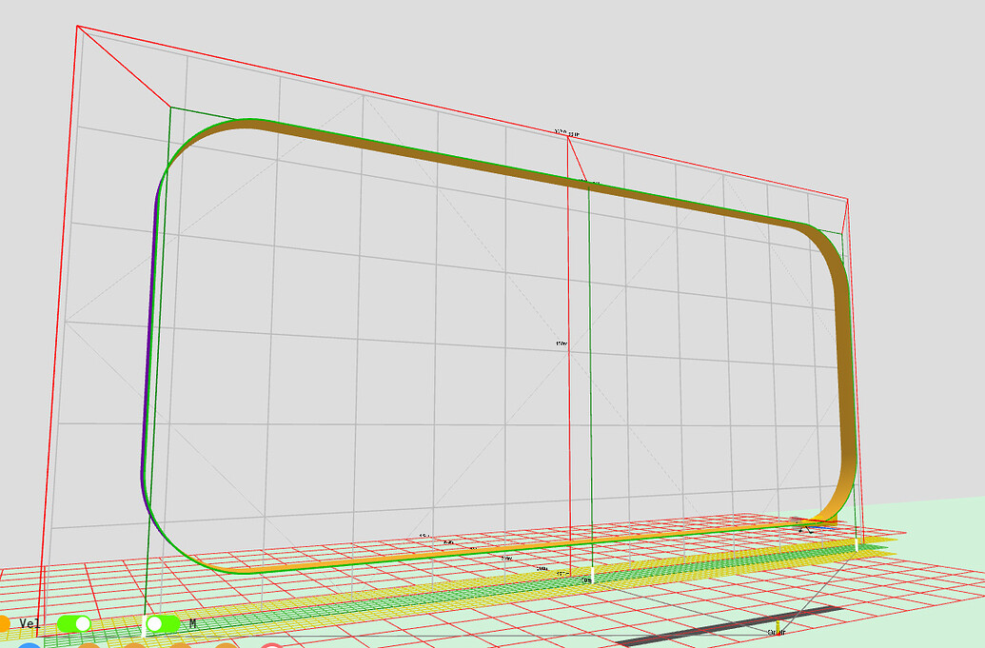Screen dimensions: 985x648
Task: Click the label atop the red vertical line
Action: click(567, 133)
